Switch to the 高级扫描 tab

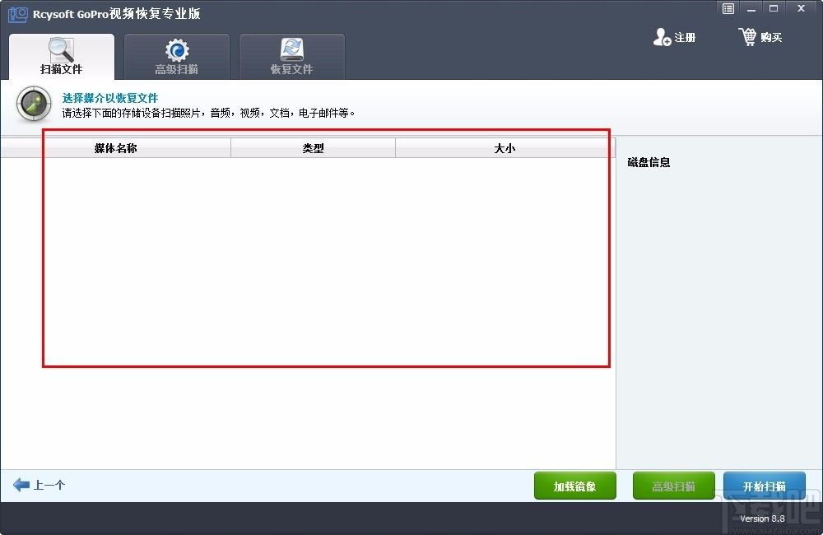tap(177, 57)
